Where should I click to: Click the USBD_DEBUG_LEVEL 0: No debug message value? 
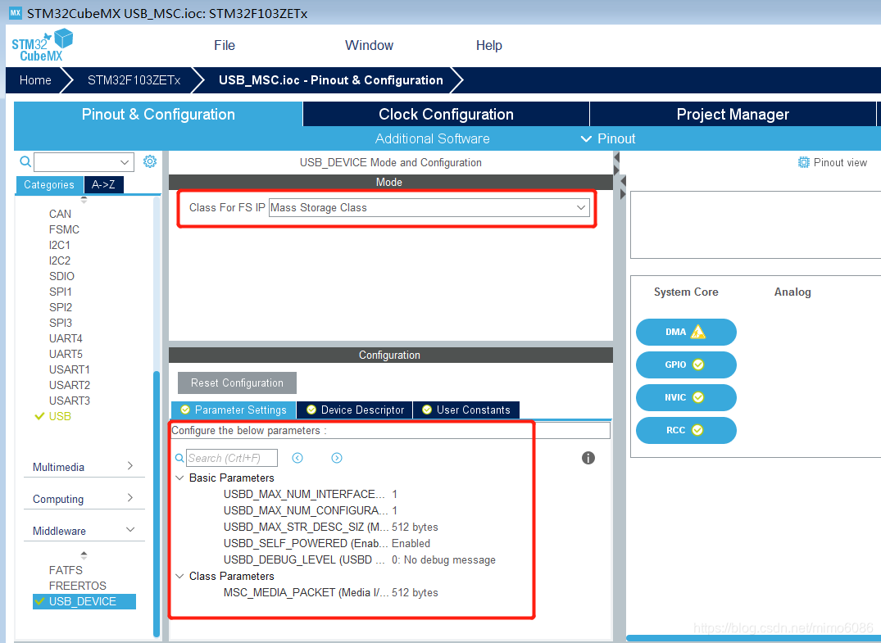tap(443, 560)
